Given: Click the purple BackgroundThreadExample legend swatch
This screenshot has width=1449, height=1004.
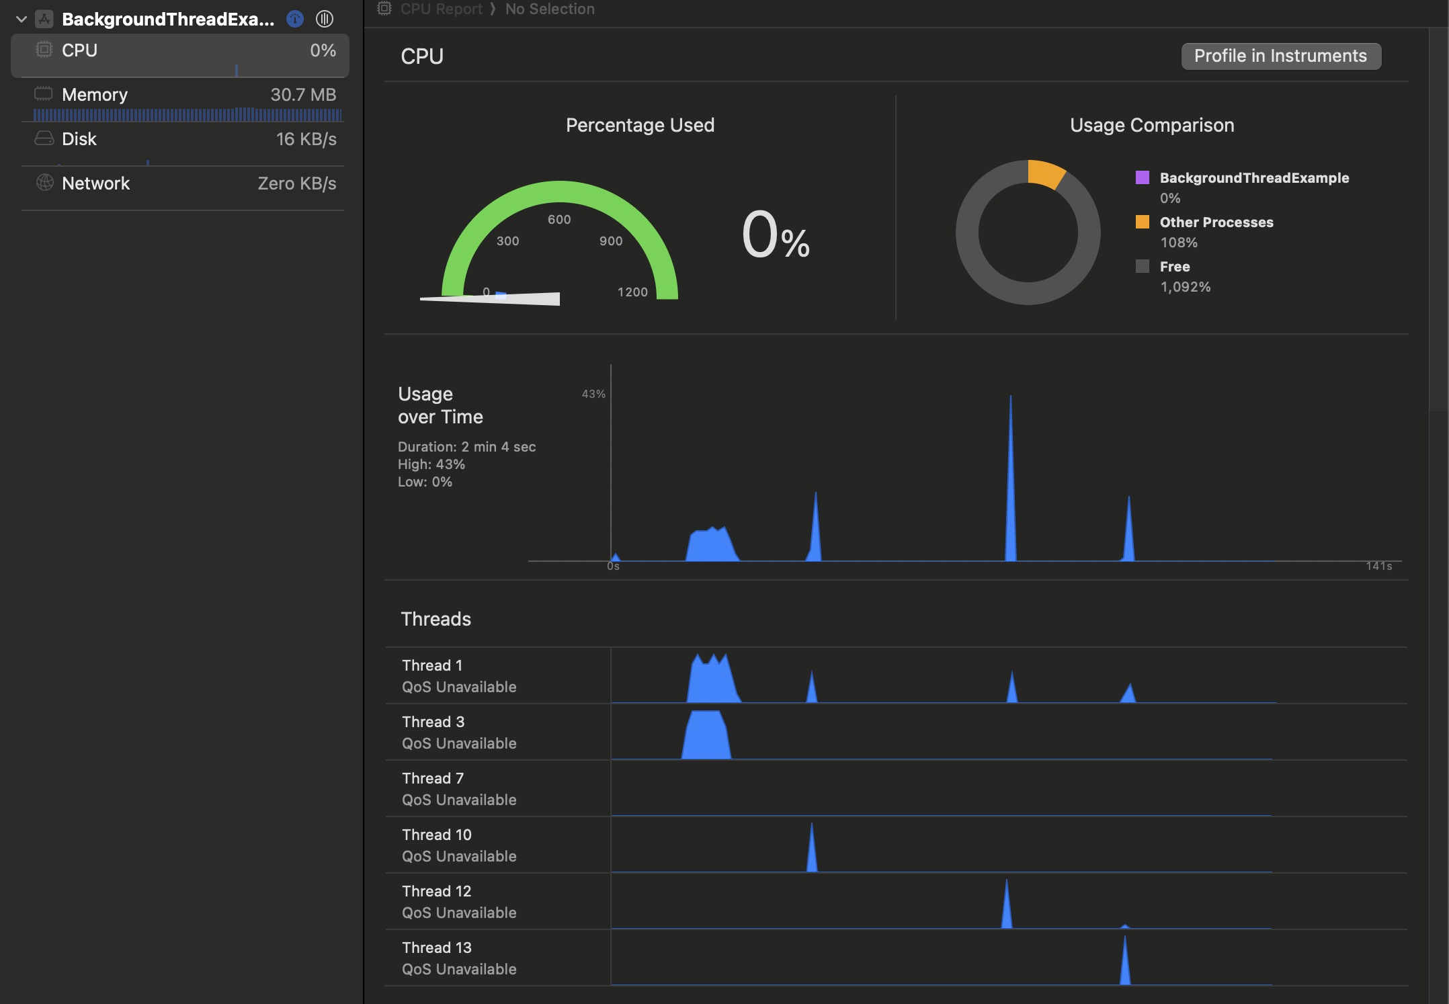Looking at the screenshot, I should [1142, 177].
